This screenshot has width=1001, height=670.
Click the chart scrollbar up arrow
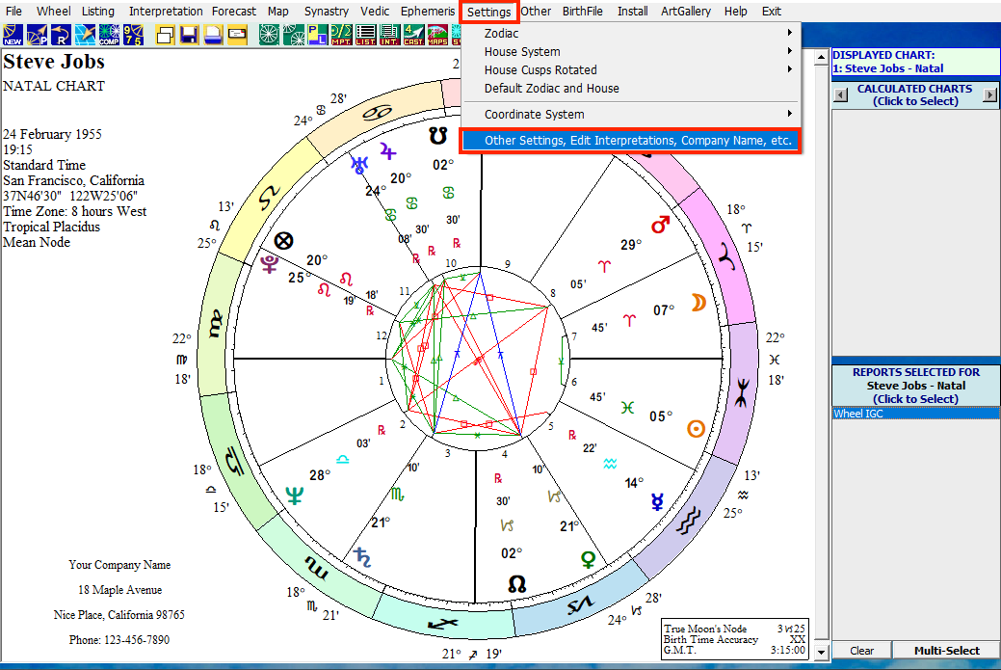tap(822, 58)
